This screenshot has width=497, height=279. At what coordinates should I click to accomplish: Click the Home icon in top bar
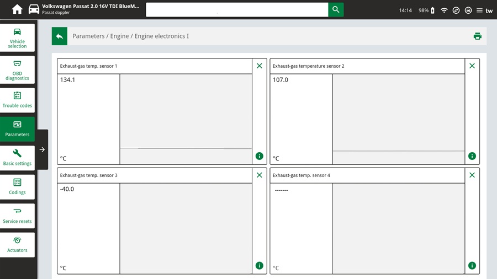pos(17,10)
